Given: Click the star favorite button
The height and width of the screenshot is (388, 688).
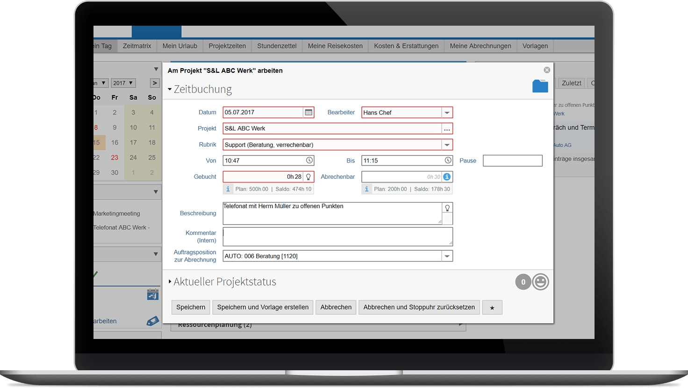Looking at the screenshot, I should (x=492, y=308).
